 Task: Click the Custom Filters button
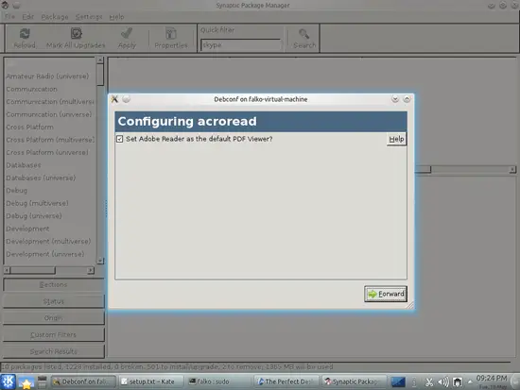[53, 334]
